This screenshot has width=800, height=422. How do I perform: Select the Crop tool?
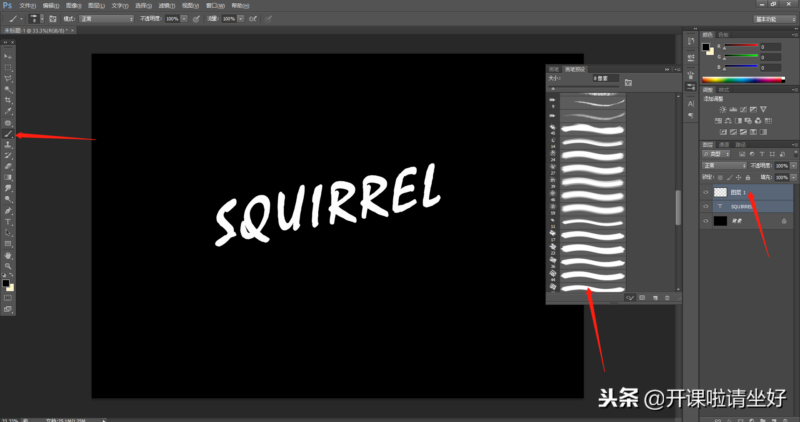(8, 100)
